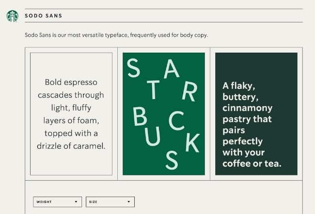Click the SODO SANS section heading

pyautogui.click(x=43, y=15)
